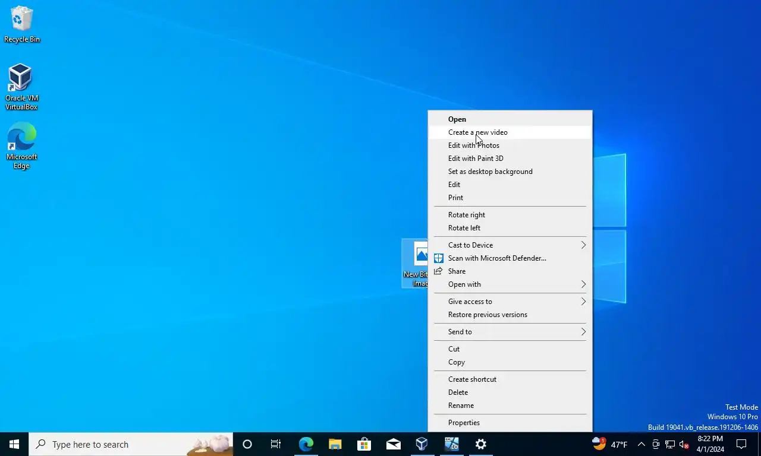Open the weather widget showing 47°F

pyautogui.click(x=610, y=444)
